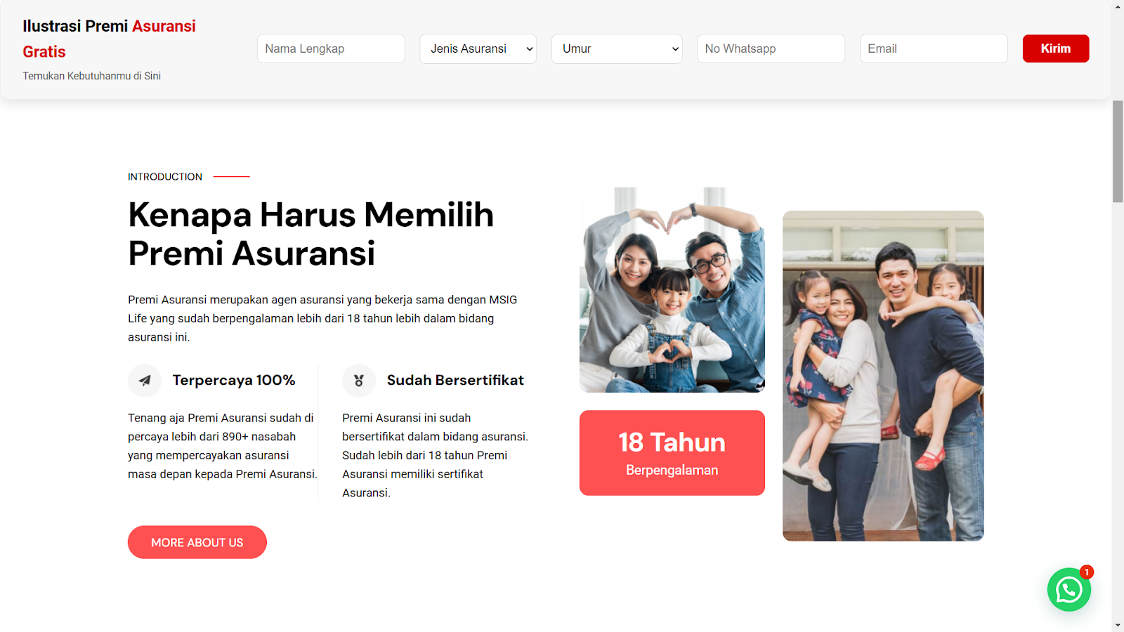Click the family heart-hands photo

point(672,290)
